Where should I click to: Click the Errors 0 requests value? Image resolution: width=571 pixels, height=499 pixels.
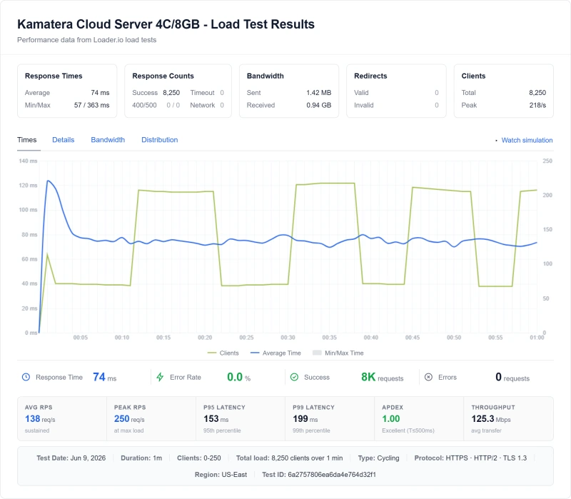pos(512,377)
